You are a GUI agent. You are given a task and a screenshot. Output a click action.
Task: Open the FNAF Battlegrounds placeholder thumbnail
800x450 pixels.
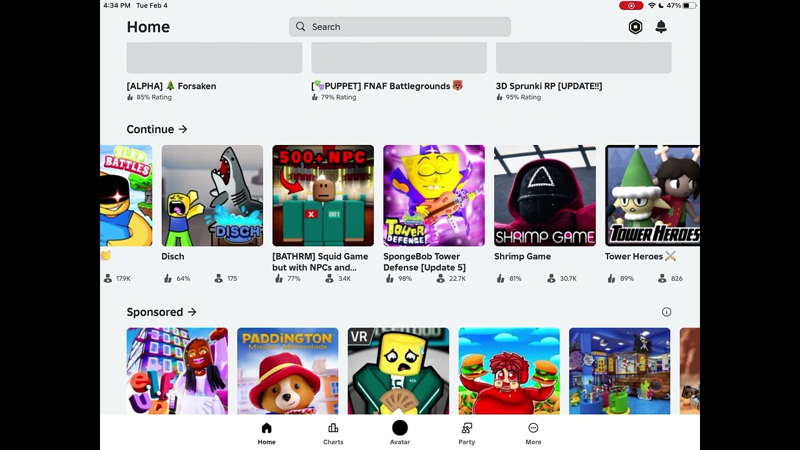point(399,57)
